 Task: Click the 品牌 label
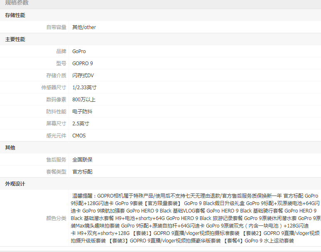click(61, 51)
